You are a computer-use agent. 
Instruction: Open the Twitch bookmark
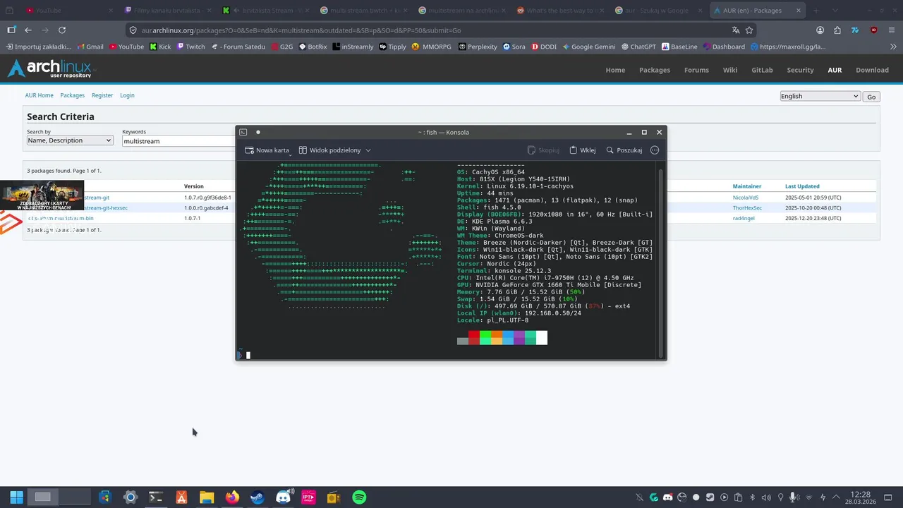pos(190,47)
